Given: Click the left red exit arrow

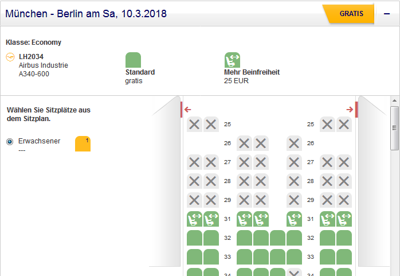Looking at the screenshot, I should coord(188,110).
